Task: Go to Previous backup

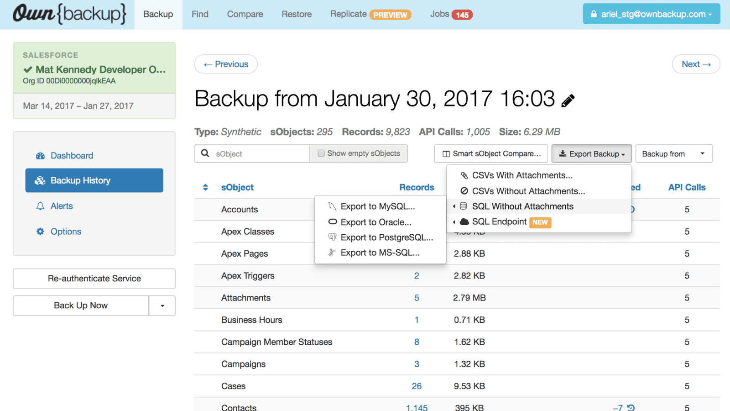Action: 226,64
